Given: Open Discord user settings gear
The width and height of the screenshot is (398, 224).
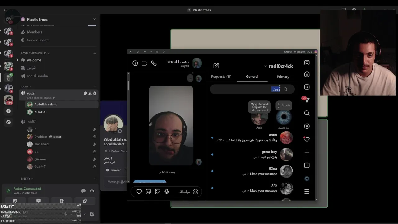Looking at the screenshot, I should [x=92, y=214].
